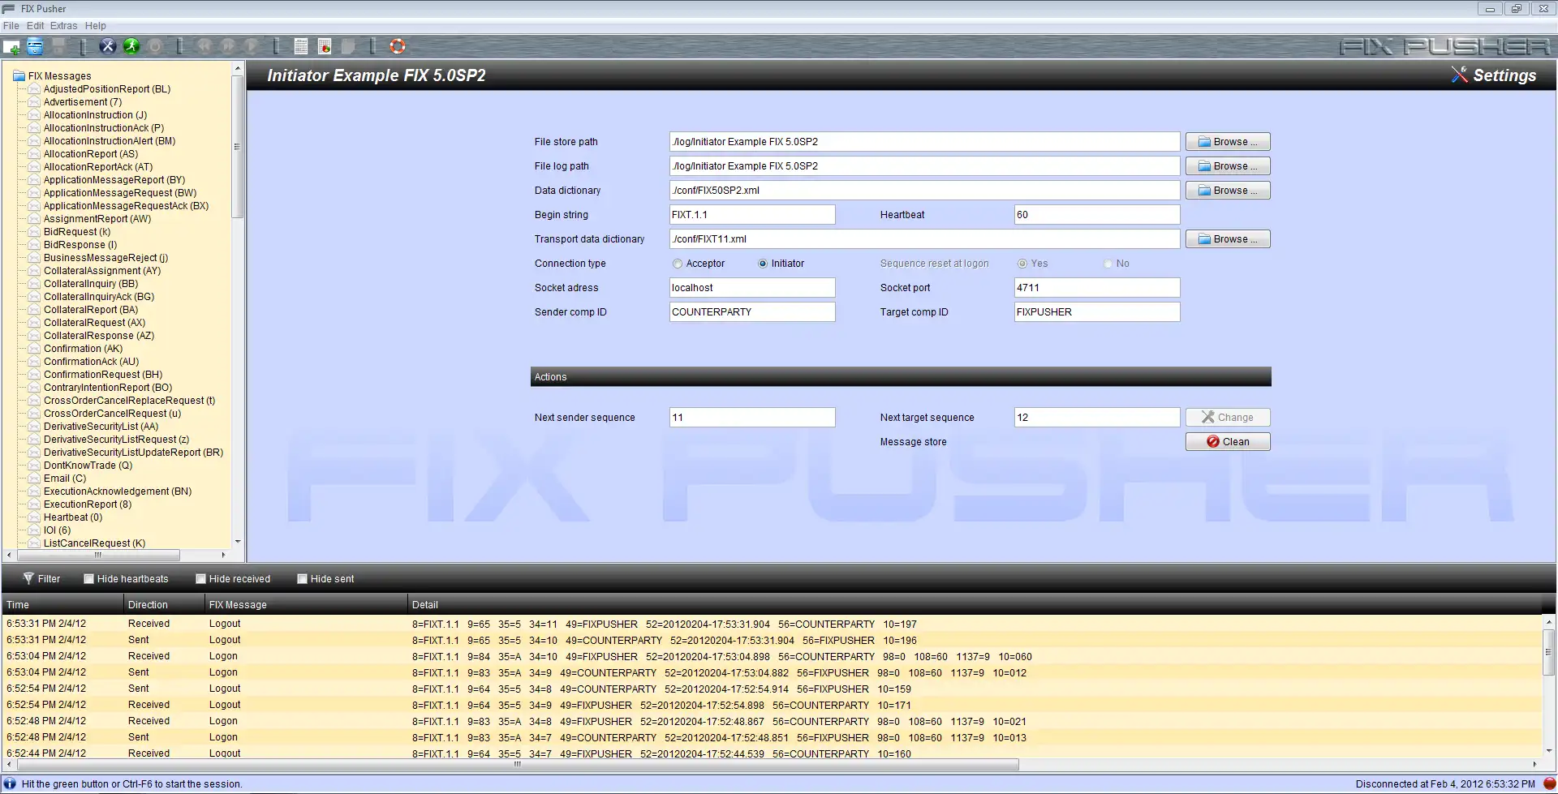
Task: Enable the Hide sent checkbox
Action: (303, 579)
